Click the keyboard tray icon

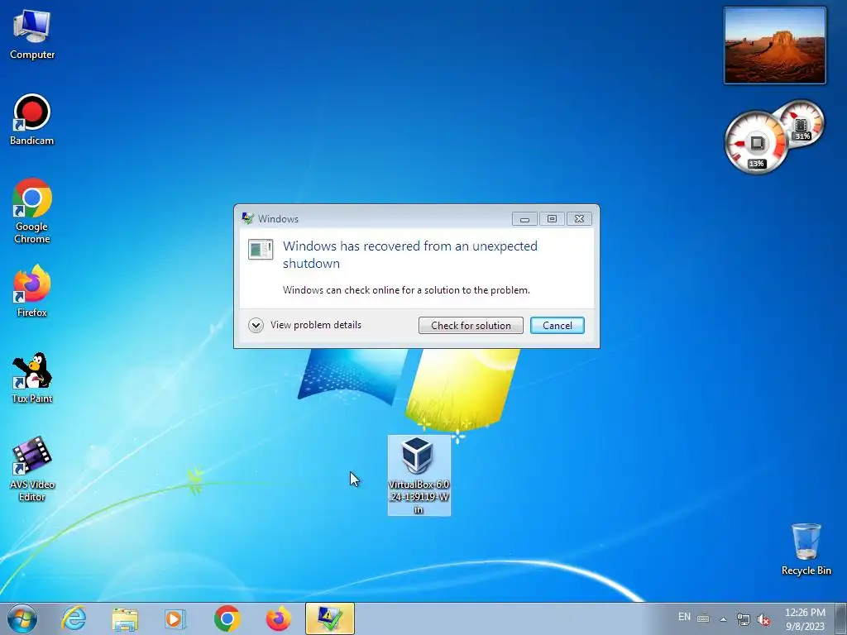click(x=703, y=618)
